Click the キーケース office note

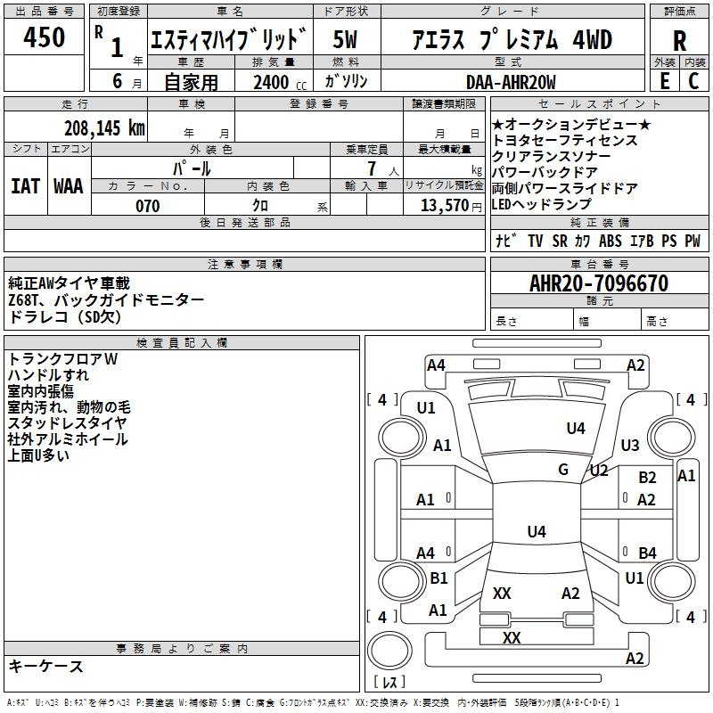pos(46,666)
